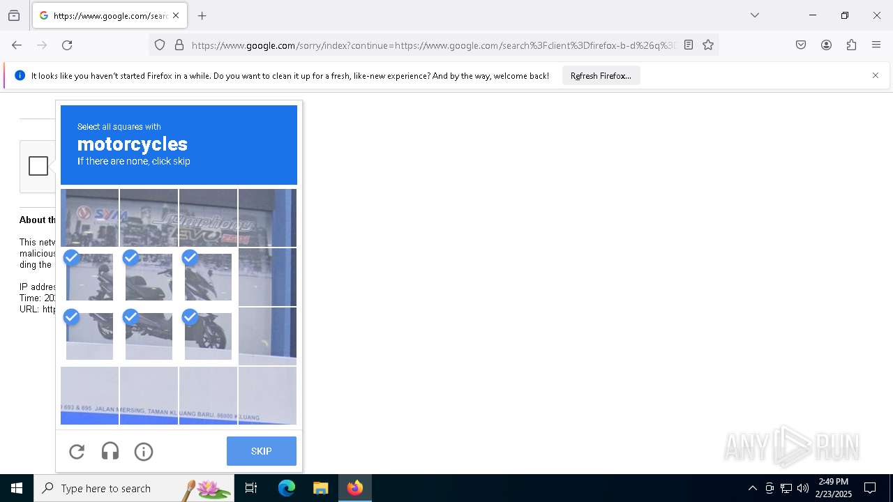Click the URL address bar
The height and width of the screenshot is (502, 893).
(433, 45)
